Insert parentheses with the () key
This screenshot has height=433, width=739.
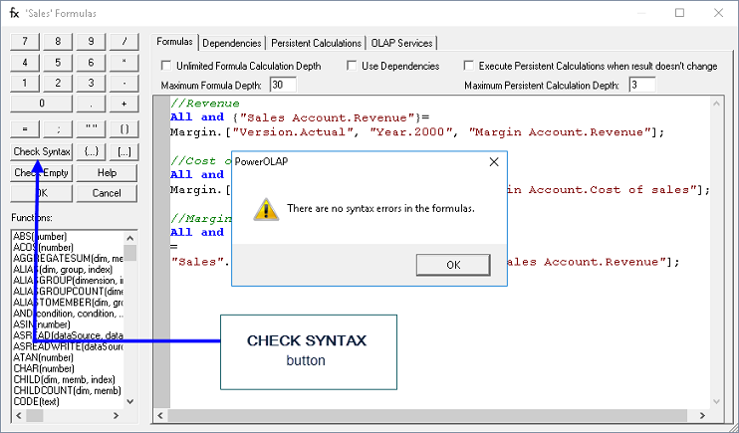(x=123, y=128)
